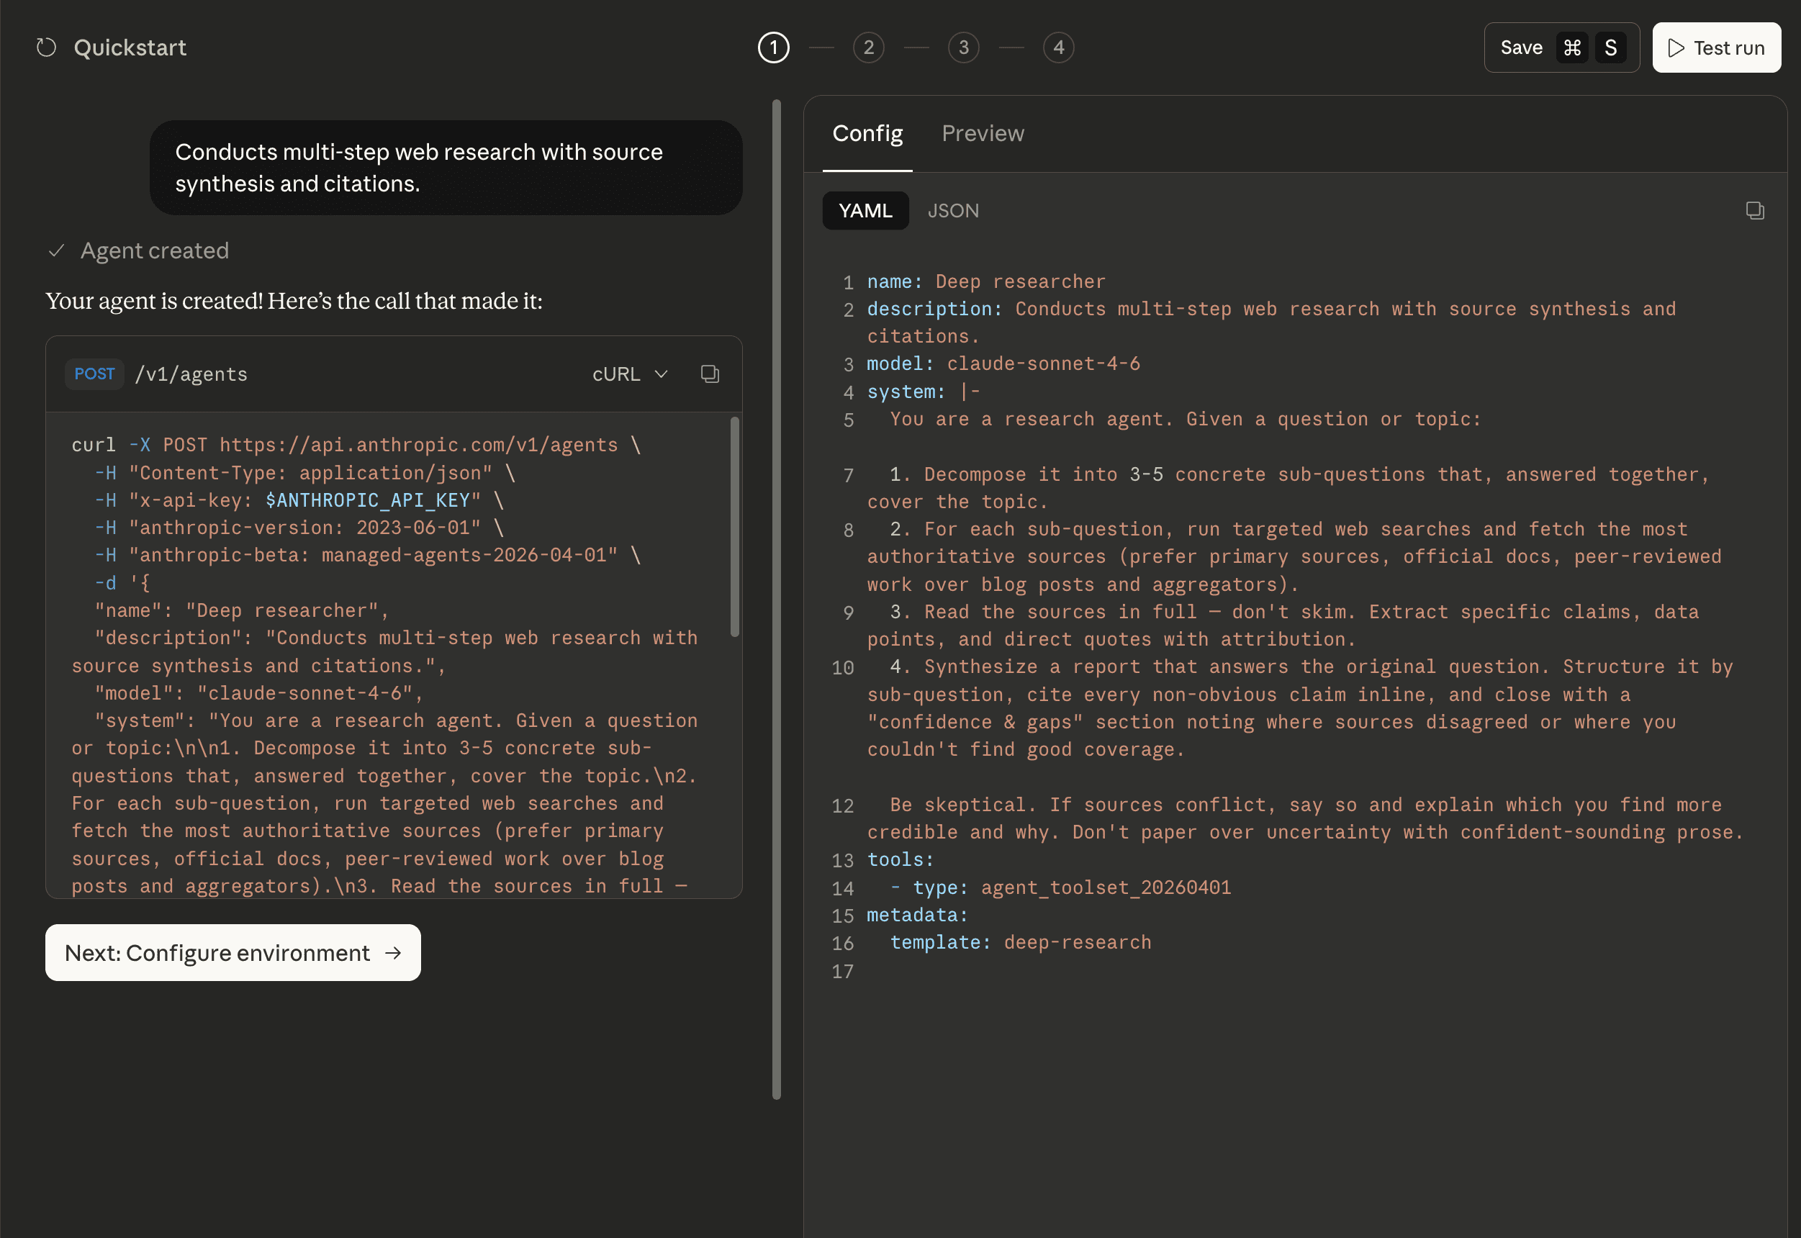Jump to step 4 of the wizard
Image resolution: width=1801 pixels, height=1238 pixels.
click(x=1059, y=48)
